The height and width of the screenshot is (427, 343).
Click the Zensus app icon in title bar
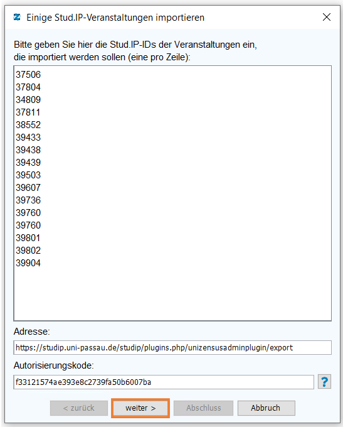click(17, 18)
